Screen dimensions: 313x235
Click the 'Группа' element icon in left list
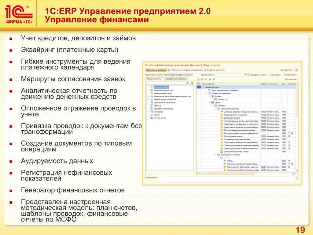point(152,115)
